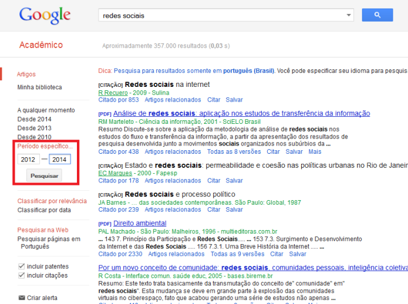The height and width of the screenshot is (304, 408).
Task: Click Citado por 2330
Action: coord(120,254)
